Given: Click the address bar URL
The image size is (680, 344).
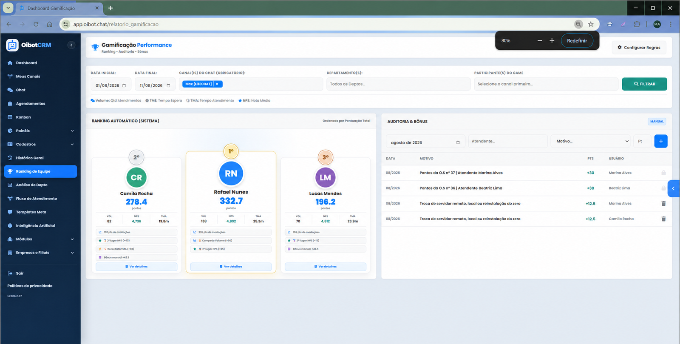Looking at the screenshot, I should [116, 24].
